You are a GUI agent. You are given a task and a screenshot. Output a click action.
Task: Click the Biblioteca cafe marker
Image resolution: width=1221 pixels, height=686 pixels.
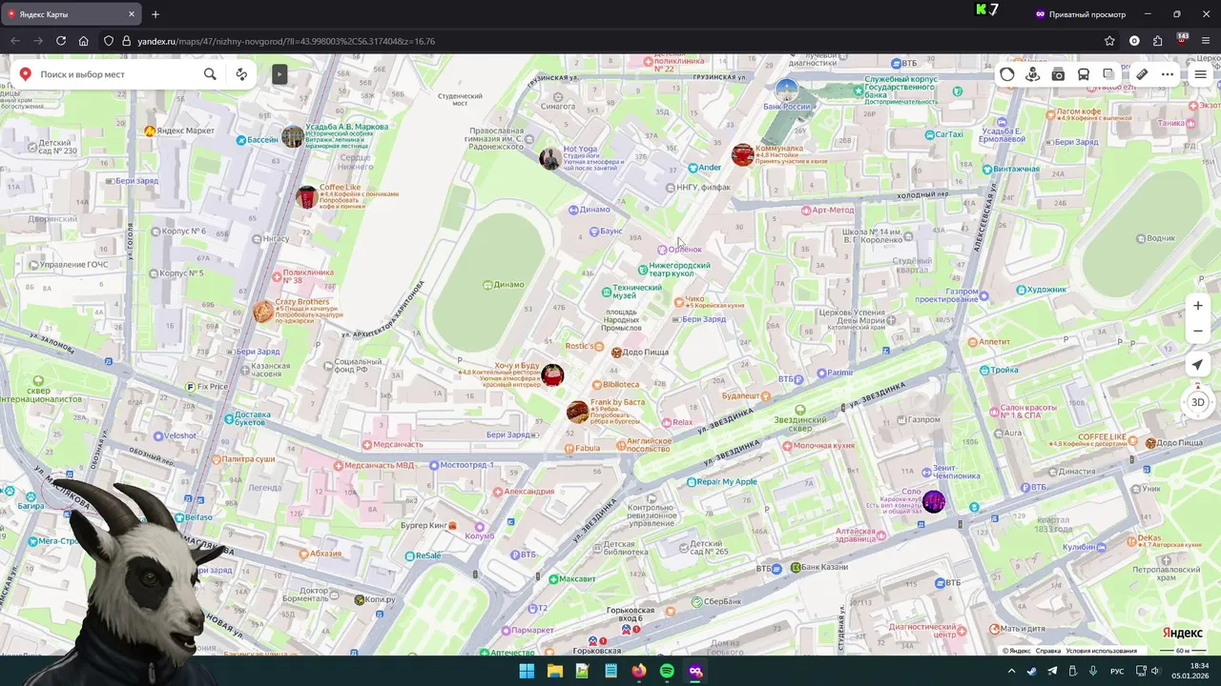(596, 385)
